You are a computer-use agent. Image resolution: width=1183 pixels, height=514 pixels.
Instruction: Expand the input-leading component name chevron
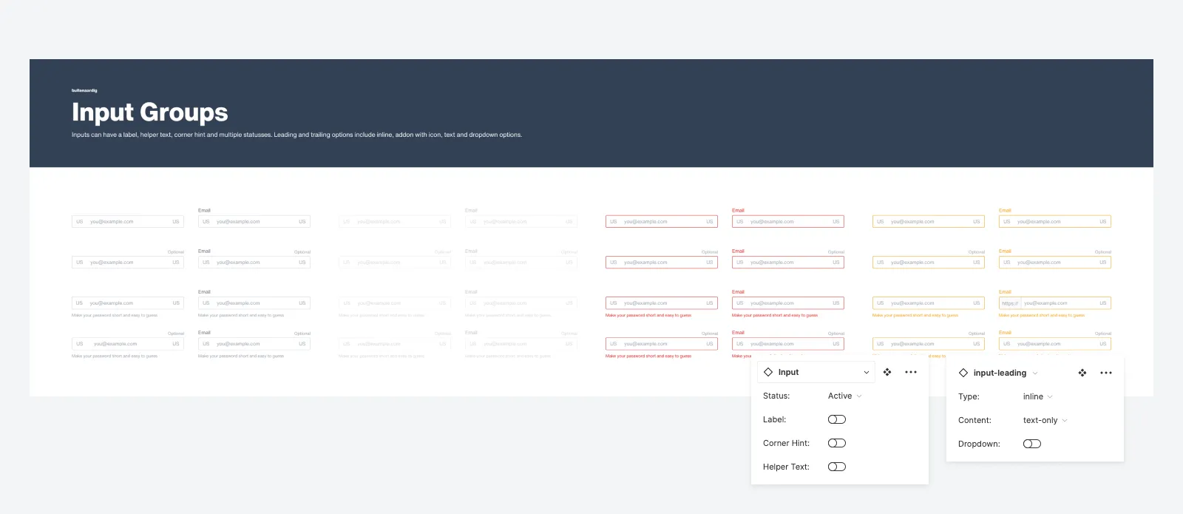coord(1035,373)
